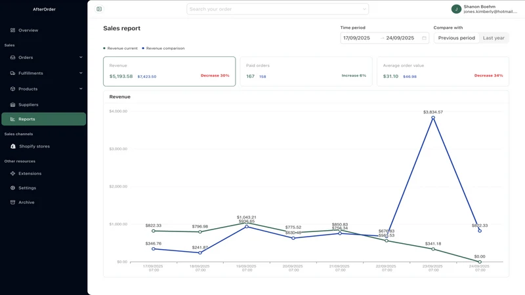This screenshot has width=525, height=295.
Task: Expand the Fulfillments submenu chevron
Action: tap(81, 73)
